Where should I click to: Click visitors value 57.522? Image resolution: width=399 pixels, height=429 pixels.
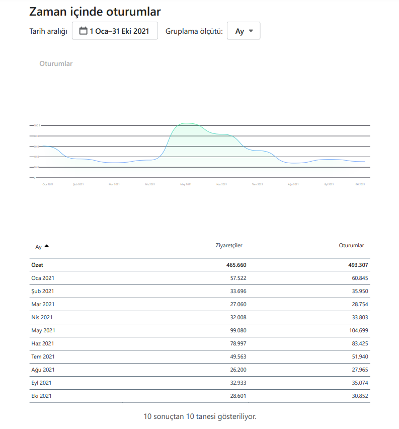pyautogui.click(x=238, y=278)
